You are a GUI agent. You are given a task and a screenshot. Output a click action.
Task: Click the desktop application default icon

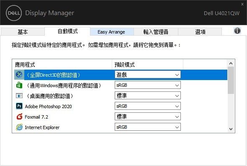pyautogui.click(x=19, y=96)
